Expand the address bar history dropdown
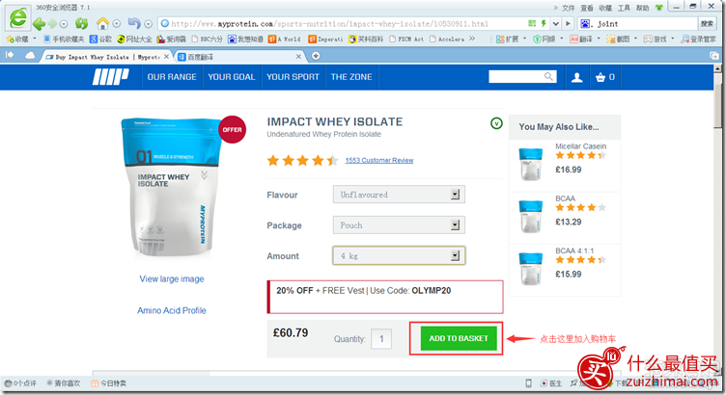726x395 pixels. tap(556, 23)
